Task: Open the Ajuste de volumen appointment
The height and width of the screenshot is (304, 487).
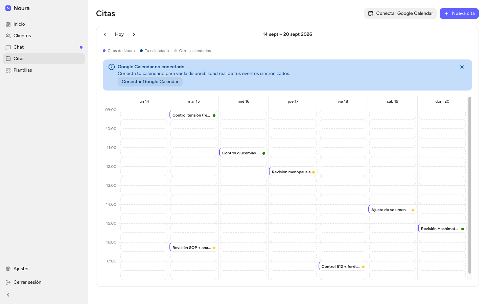Action: tap(392, 210)
